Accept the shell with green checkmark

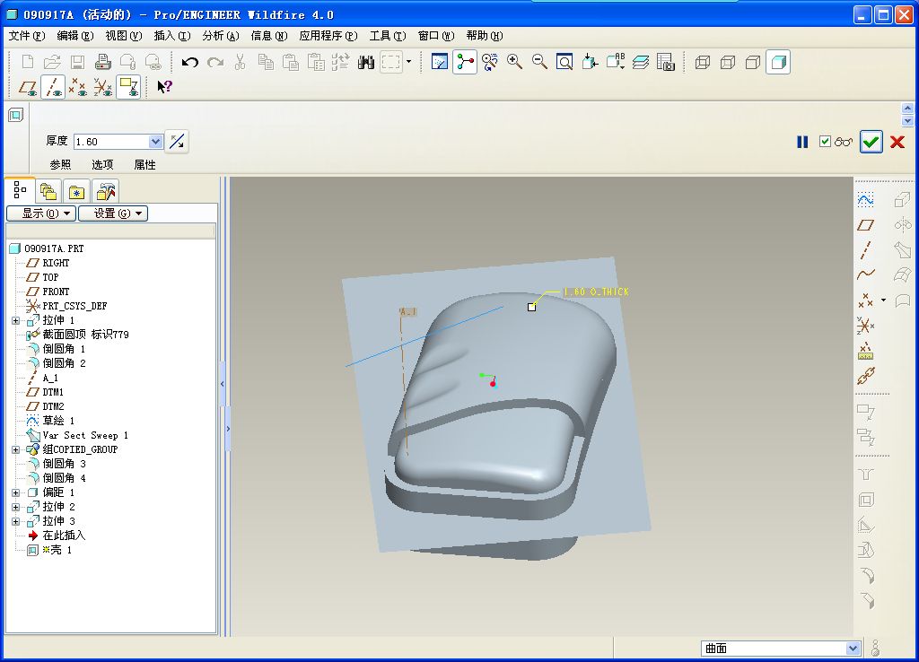click(871, 142)
